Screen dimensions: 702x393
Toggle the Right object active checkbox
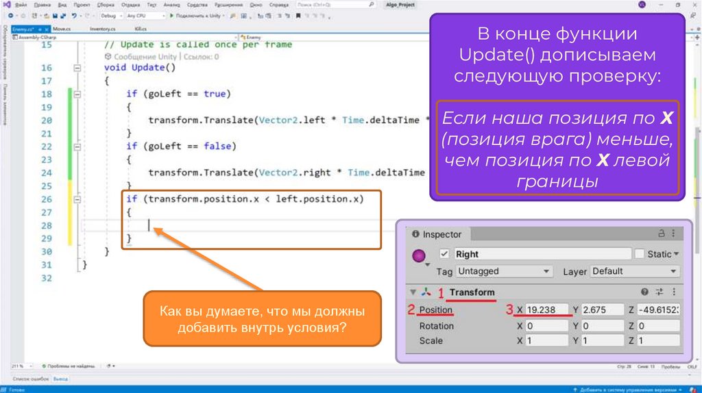tap(444, 253)
